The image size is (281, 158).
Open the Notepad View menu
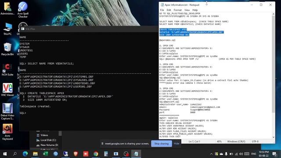[x=187, y=10]
